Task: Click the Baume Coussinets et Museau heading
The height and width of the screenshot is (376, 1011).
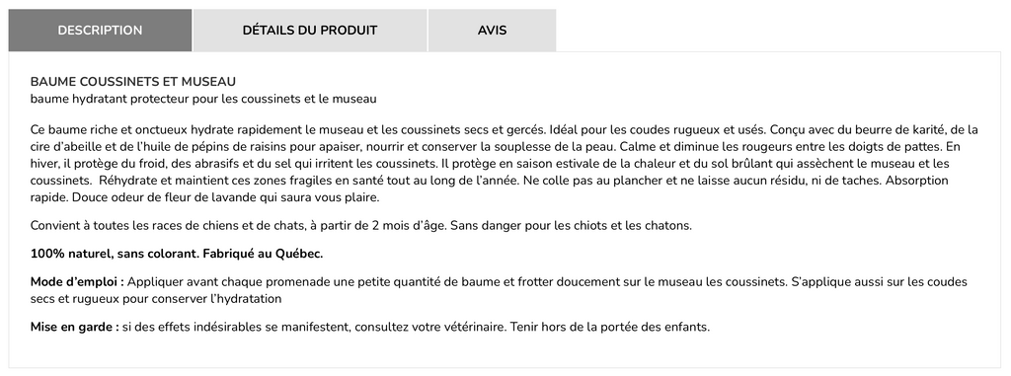Action: pos(133,82)
